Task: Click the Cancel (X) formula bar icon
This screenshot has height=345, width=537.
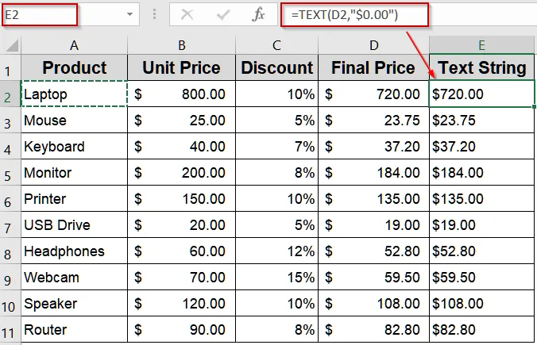Action: pos(187,15)
